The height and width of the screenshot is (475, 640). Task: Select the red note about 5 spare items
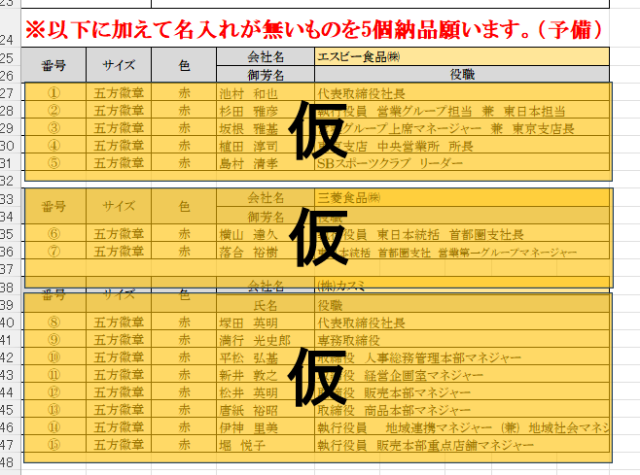(314, 28)
